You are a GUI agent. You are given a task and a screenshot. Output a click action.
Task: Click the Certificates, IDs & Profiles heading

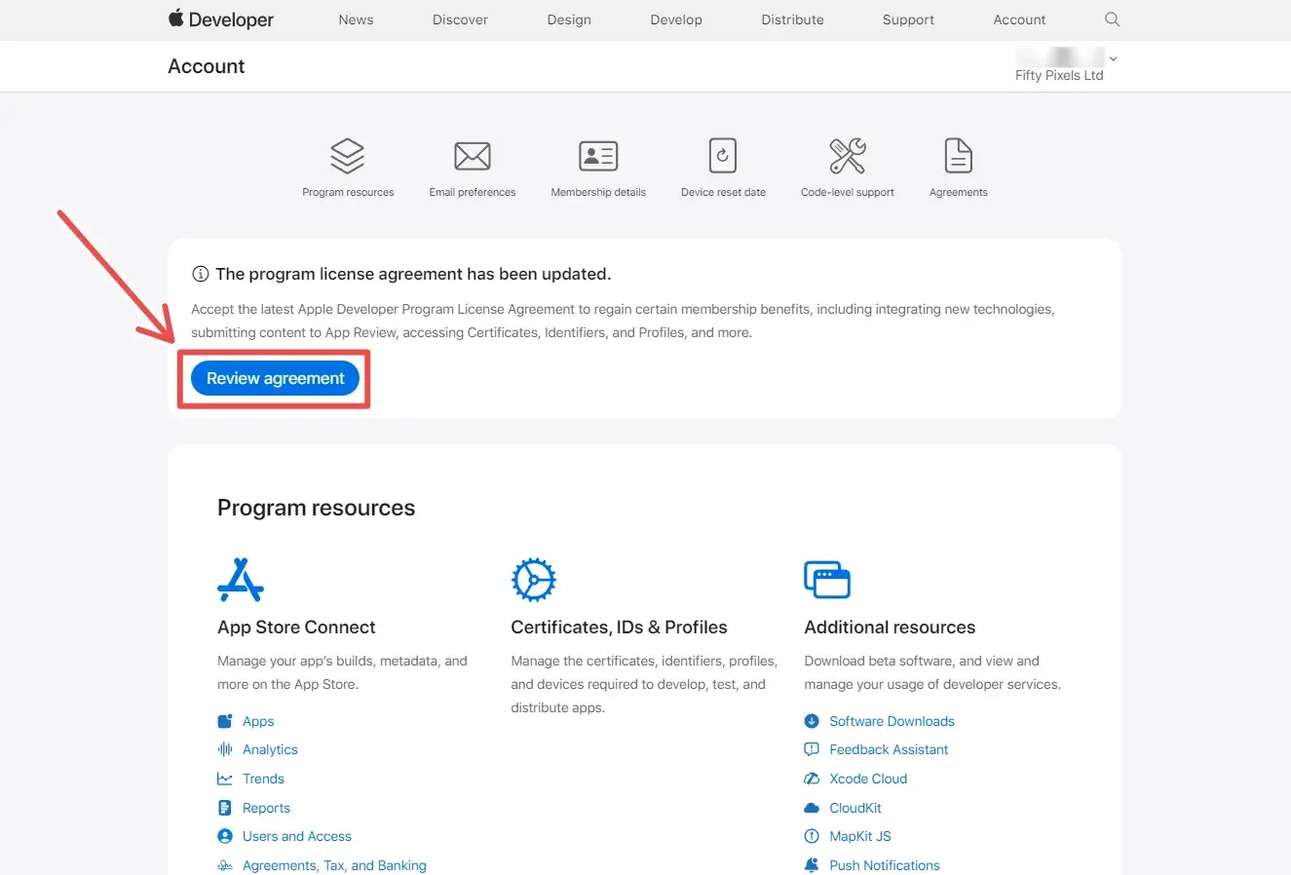coord(619,628)
